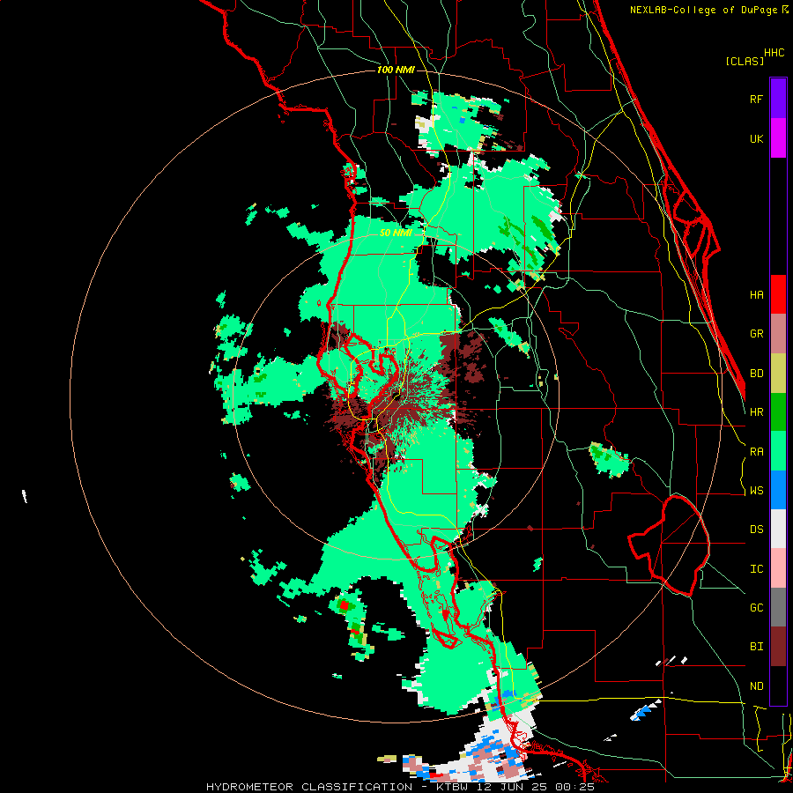This screenshot has height=793, width=793.
Task: Click the RA legend label
Action: (x=756, y=452)
